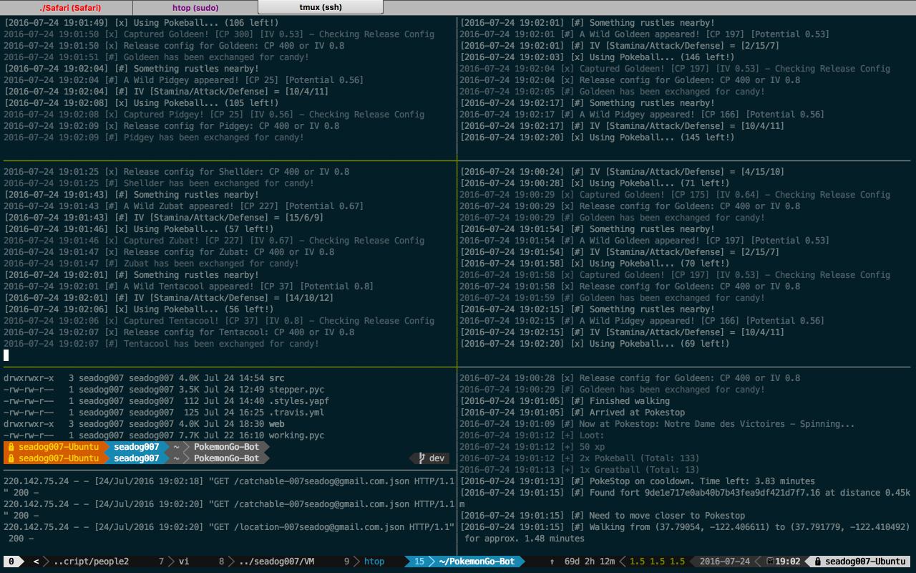Image resolution: width=916 pixels, height=573 pixels.
Task: Click the lock icon in the bottom shell prompt
Action: click(11, 458)
